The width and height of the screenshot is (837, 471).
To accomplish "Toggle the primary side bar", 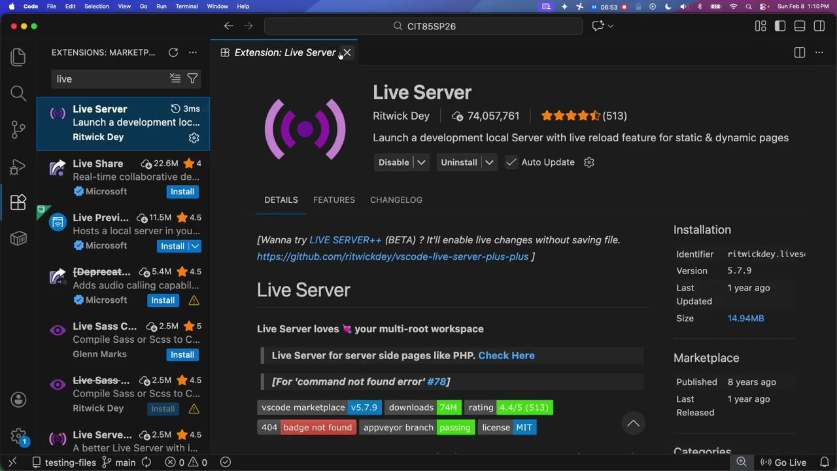I will click(x=780, y=26).
